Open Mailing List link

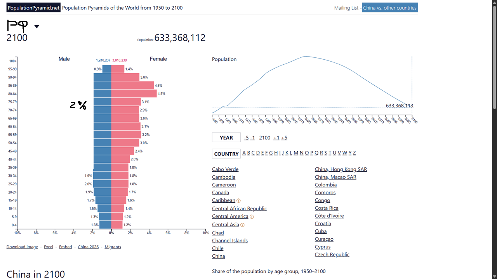[346, 8]
